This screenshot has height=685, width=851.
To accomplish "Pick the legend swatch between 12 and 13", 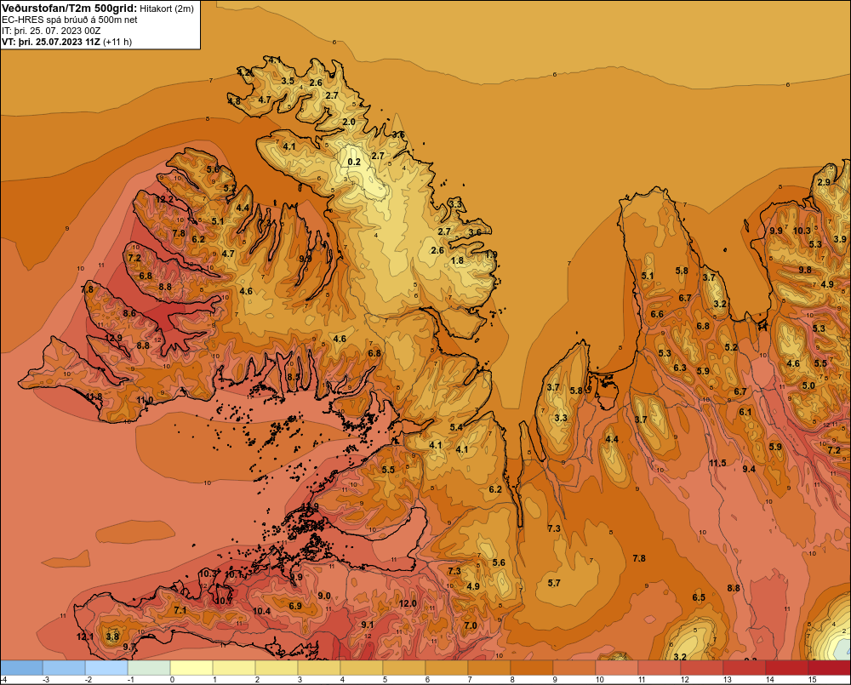I will click(702, 668).
